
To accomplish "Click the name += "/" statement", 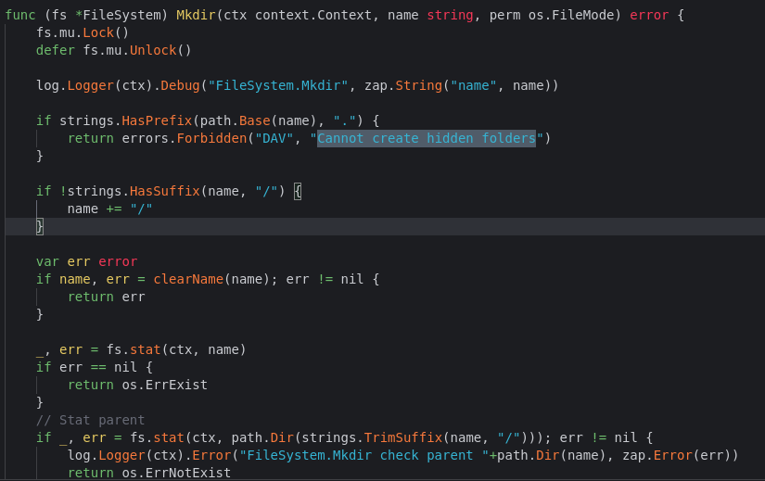I will click(109, 209).
